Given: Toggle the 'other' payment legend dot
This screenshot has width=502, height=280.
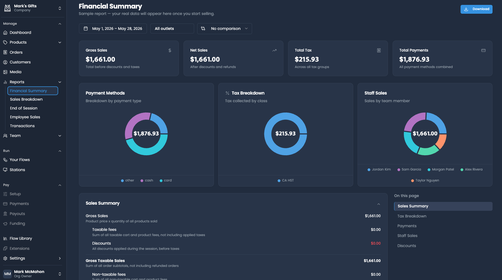Looking at the screenshot, I should (122, 181).
